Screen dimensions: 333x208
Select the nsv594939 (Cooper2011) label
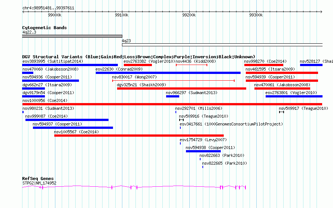point(270,77)
